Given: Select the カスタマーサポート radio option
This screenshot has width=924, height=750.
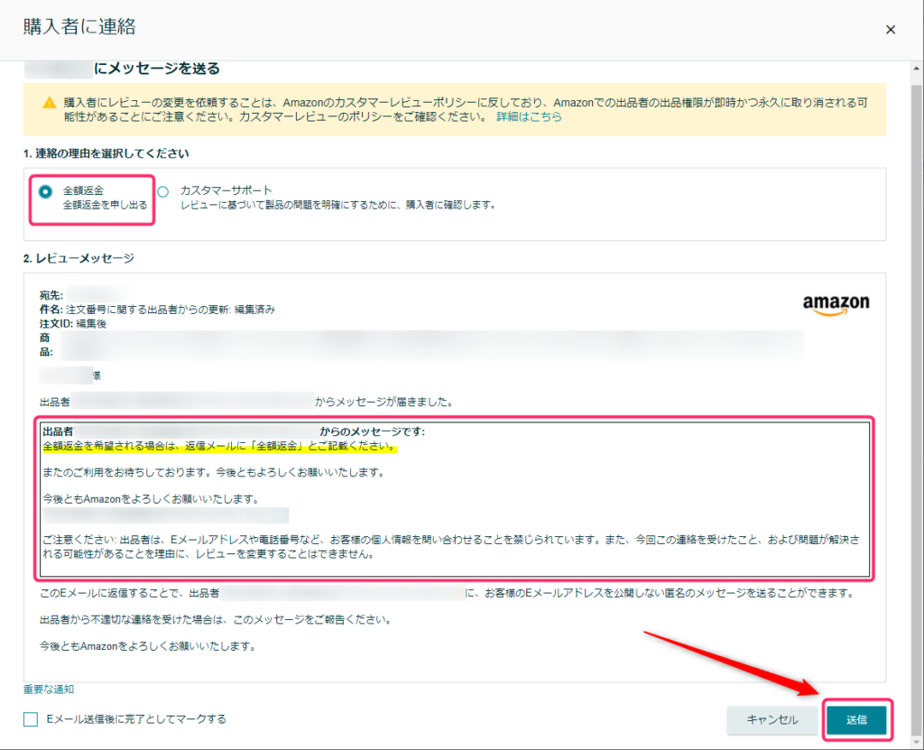Looking at the screenshot, I should pos(163,191).
